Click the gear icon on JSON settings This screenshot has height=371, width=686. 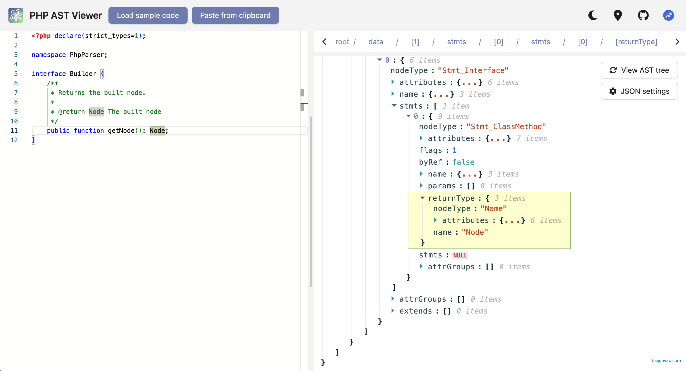613,91
